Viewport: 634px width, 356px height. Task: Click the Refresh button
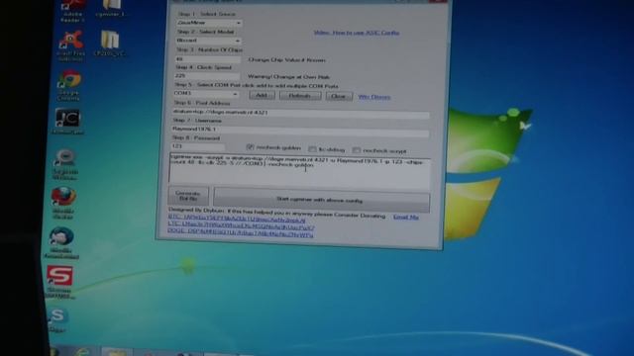coord(300,96)
